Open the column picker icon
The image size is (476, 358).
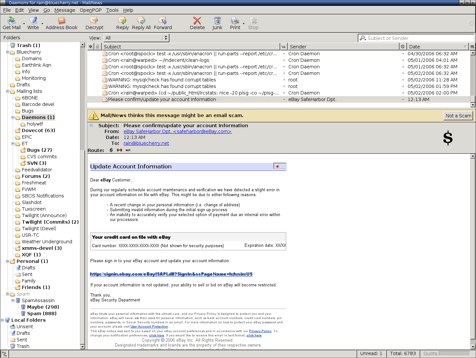pos(472,47)
